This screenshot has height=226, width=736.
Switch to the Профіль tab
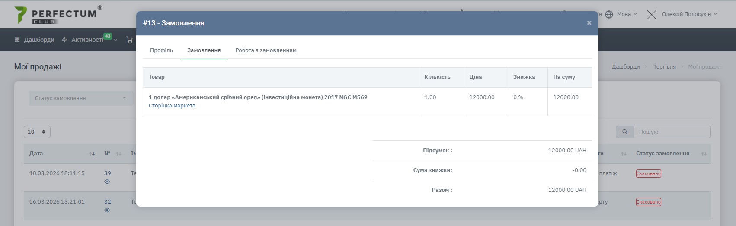coord(161,50)
